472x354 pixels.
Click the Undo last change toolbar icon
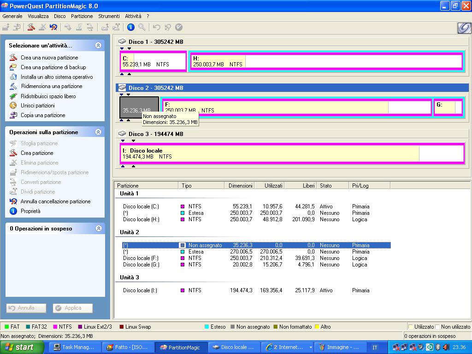click(x=156, y=27)
